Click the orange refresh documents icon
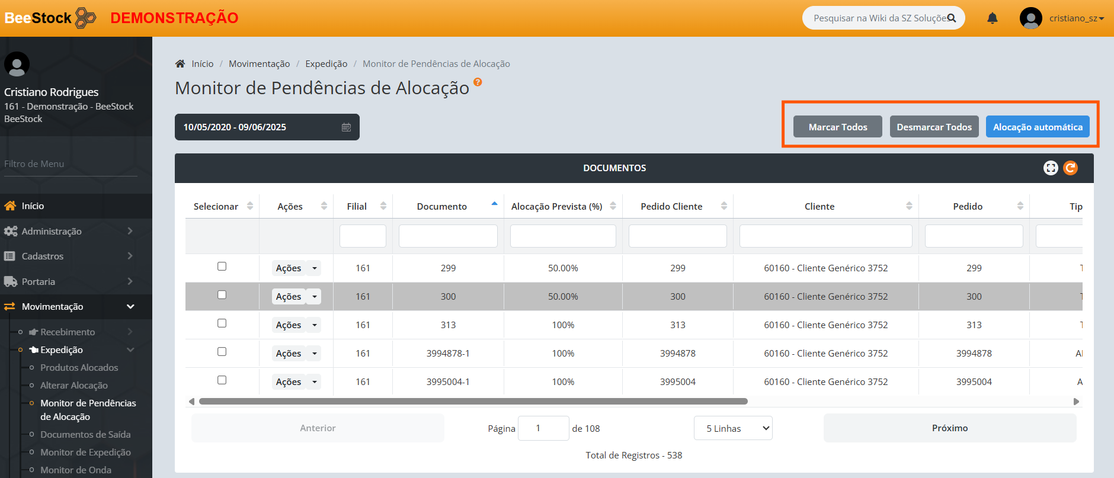The width and height of the screenshot is (1114, 478). pyautogui.click(x=1070, y=168)
